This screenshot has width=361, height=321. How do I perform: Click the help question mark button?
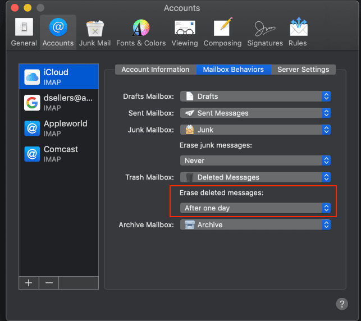(341, 304)
